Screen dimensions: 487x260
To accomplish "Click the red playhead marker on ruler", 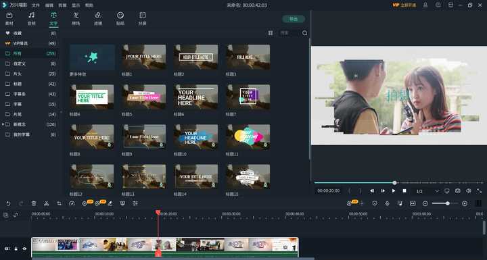I will pos(158,212).
